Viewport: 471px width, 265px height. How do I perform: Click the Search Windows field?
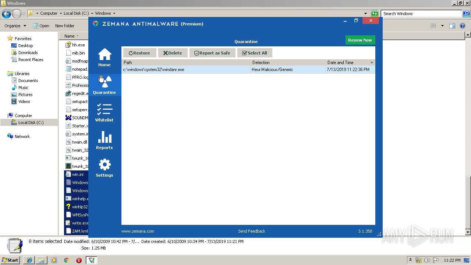click(x=421, y=14)
